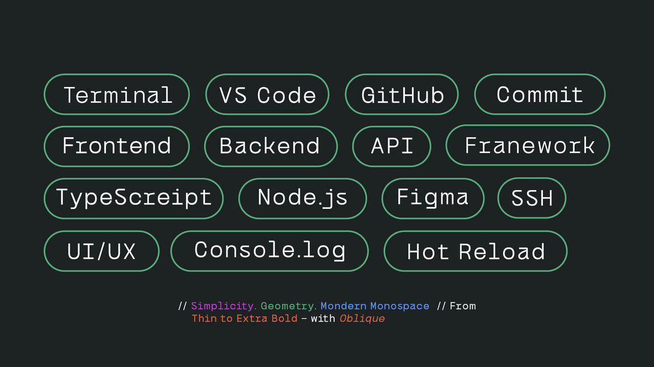654x367 pixels.
Task: Select the VS Code tag
Action: point(267,95)
